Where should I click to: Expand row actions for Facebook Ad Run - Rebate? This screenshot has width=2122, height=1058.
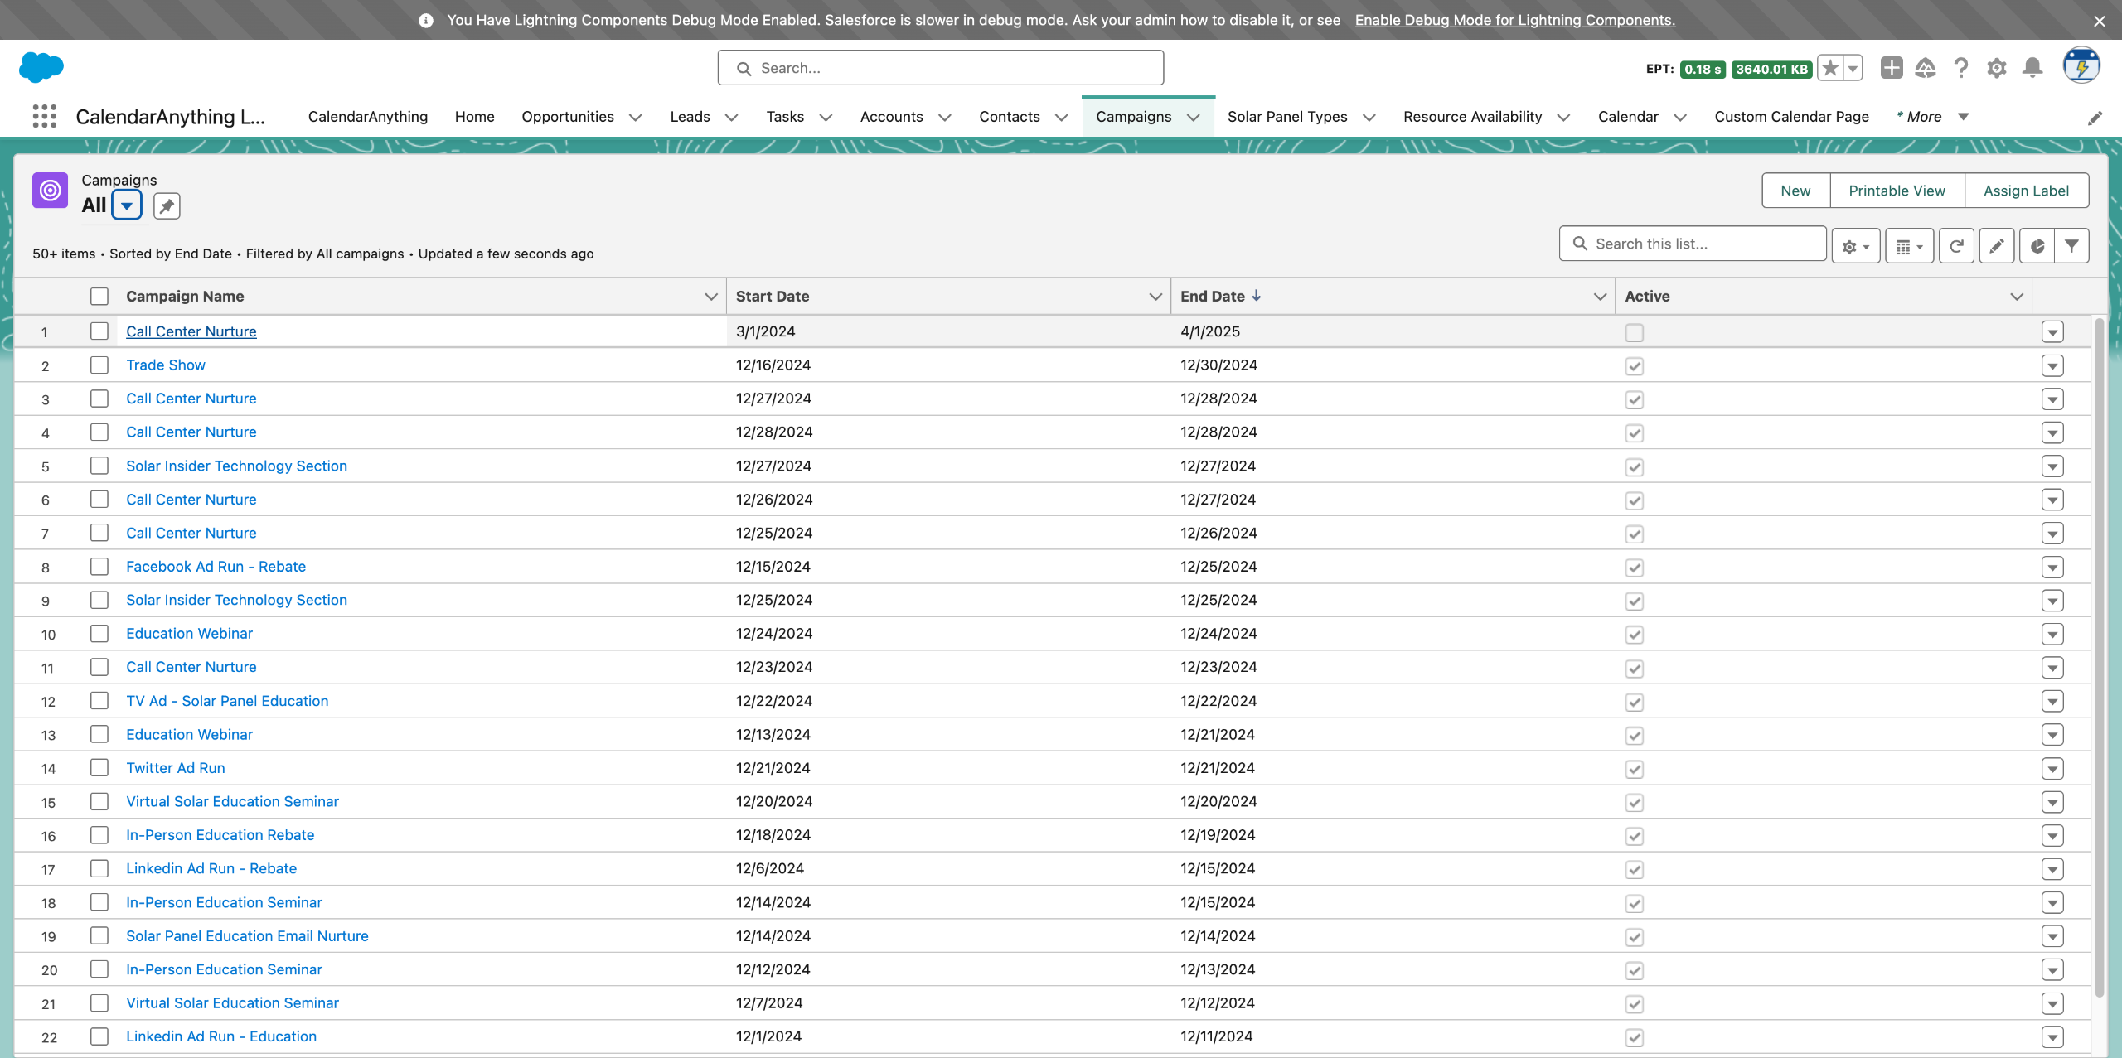pos(2052,568)
